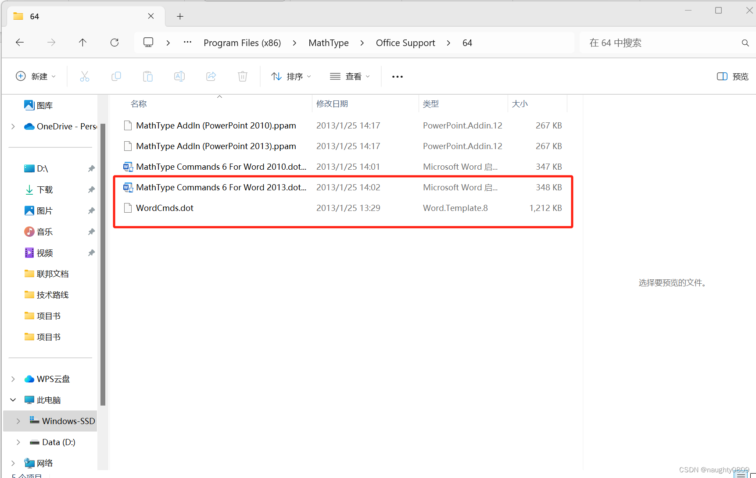This screenshot has width=756, height=478.
Task: Refresh the current folder view
Action: 115,43
